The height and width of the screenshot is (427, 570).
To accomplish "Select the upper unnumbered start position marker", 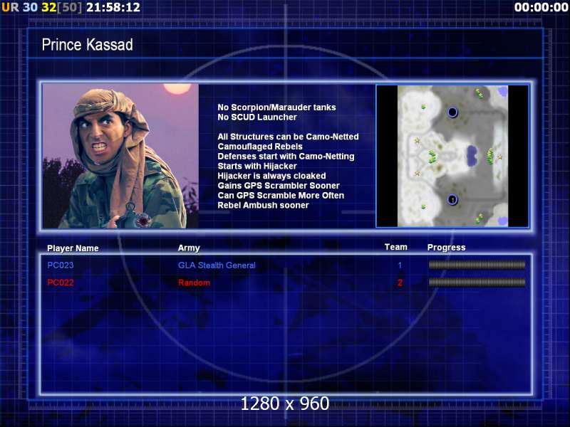I will pos(452,112).
